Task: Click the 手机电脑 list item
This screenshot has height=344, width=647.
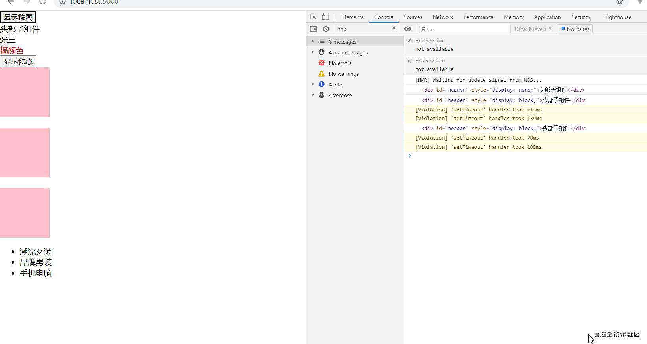Action: (36, 273)
